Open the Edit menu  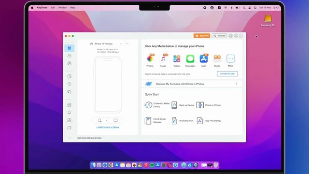coord(53,8)
